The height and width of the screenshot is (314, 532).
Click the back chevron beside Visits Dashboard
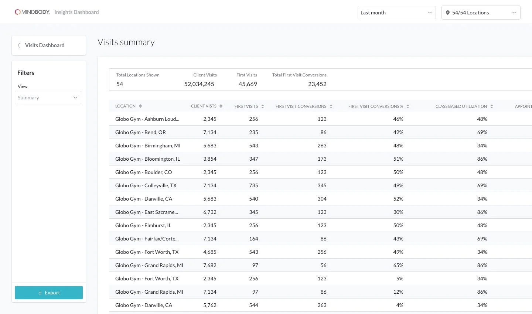19,45
